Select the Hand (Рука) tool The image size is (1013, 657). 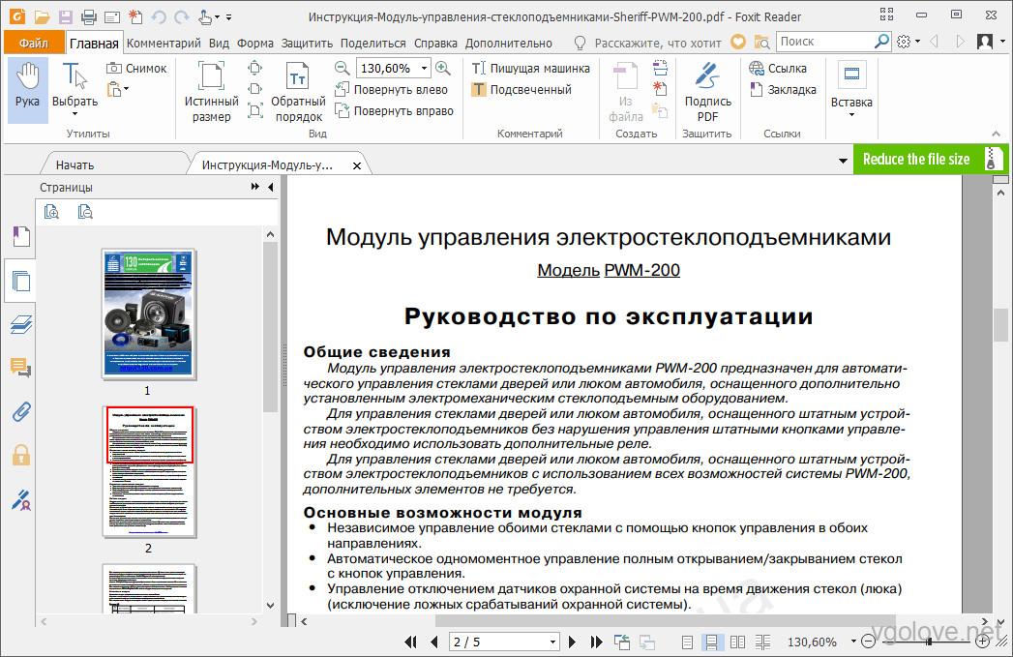tap(28, 90)
